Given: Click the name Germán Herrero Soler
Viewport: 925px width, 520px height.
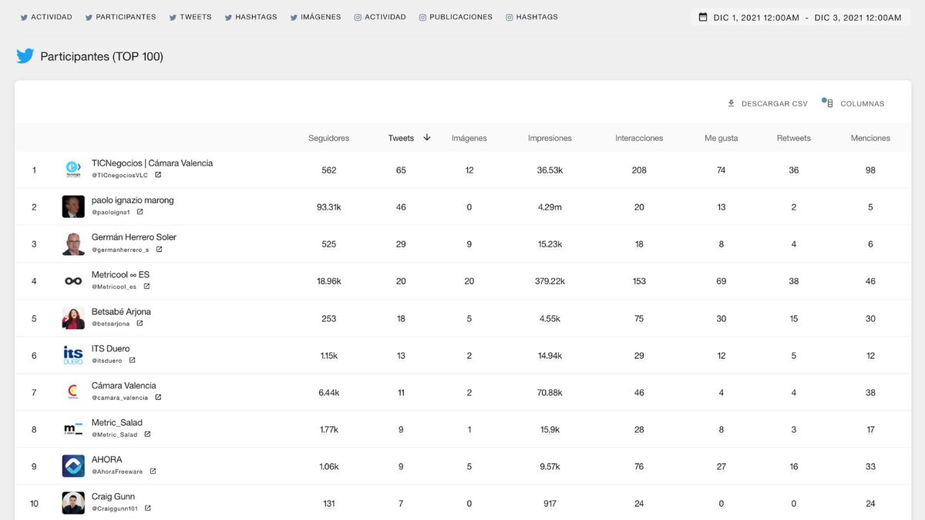Looking at the screenshot, I should (x=134, y=237).
